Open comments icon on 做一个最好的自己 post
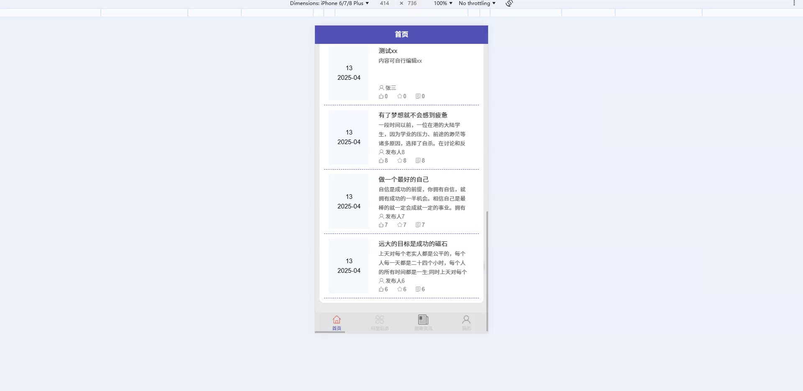 pos(418,225)
